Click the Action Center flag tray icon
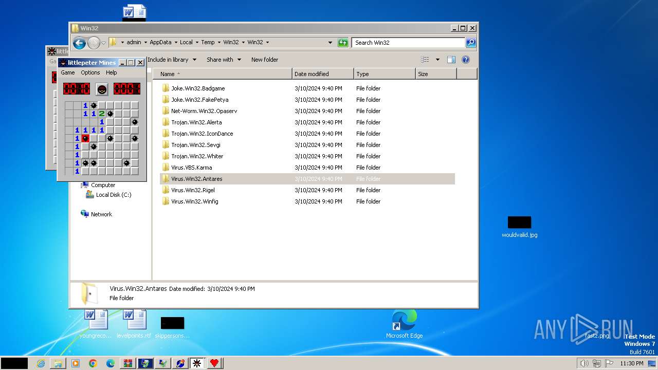The image size is (658, 370). (609, 363)
